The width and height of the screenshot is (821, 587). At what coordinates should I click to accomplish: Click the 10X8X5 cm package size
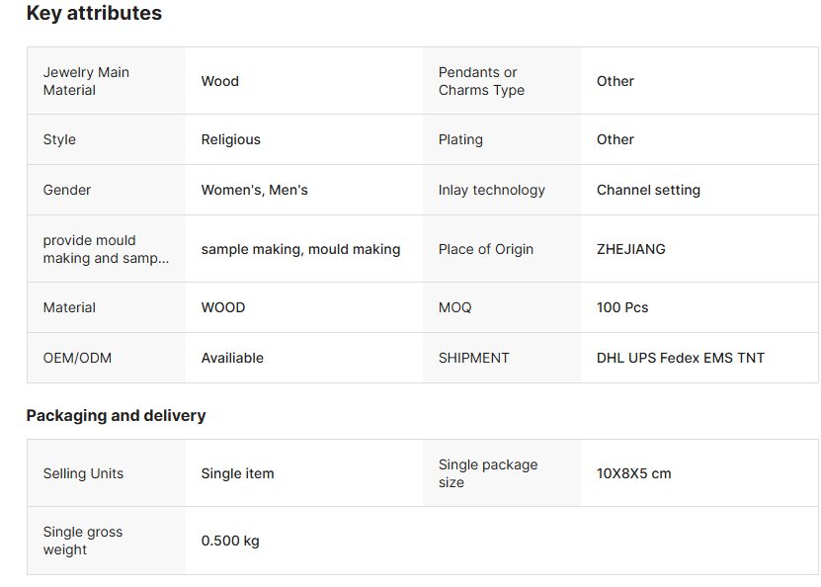tap(633, 473)
